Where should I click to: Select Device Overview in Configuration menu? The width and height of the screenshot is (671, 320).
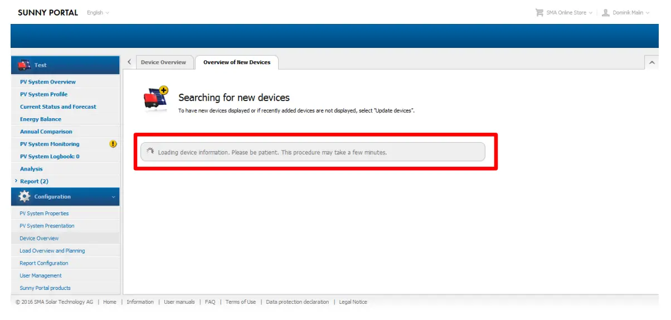pos(39,238)
